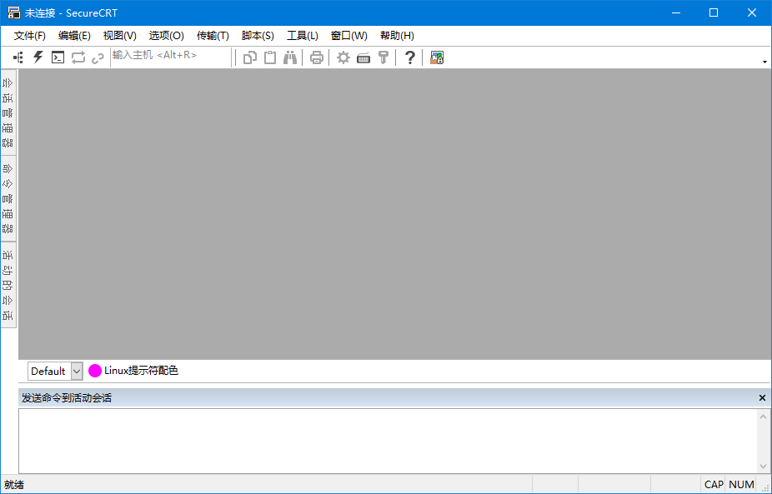Open the Default button bar dropdown
The height and width of the screenshot is (494, 772).
pos(77,371)
